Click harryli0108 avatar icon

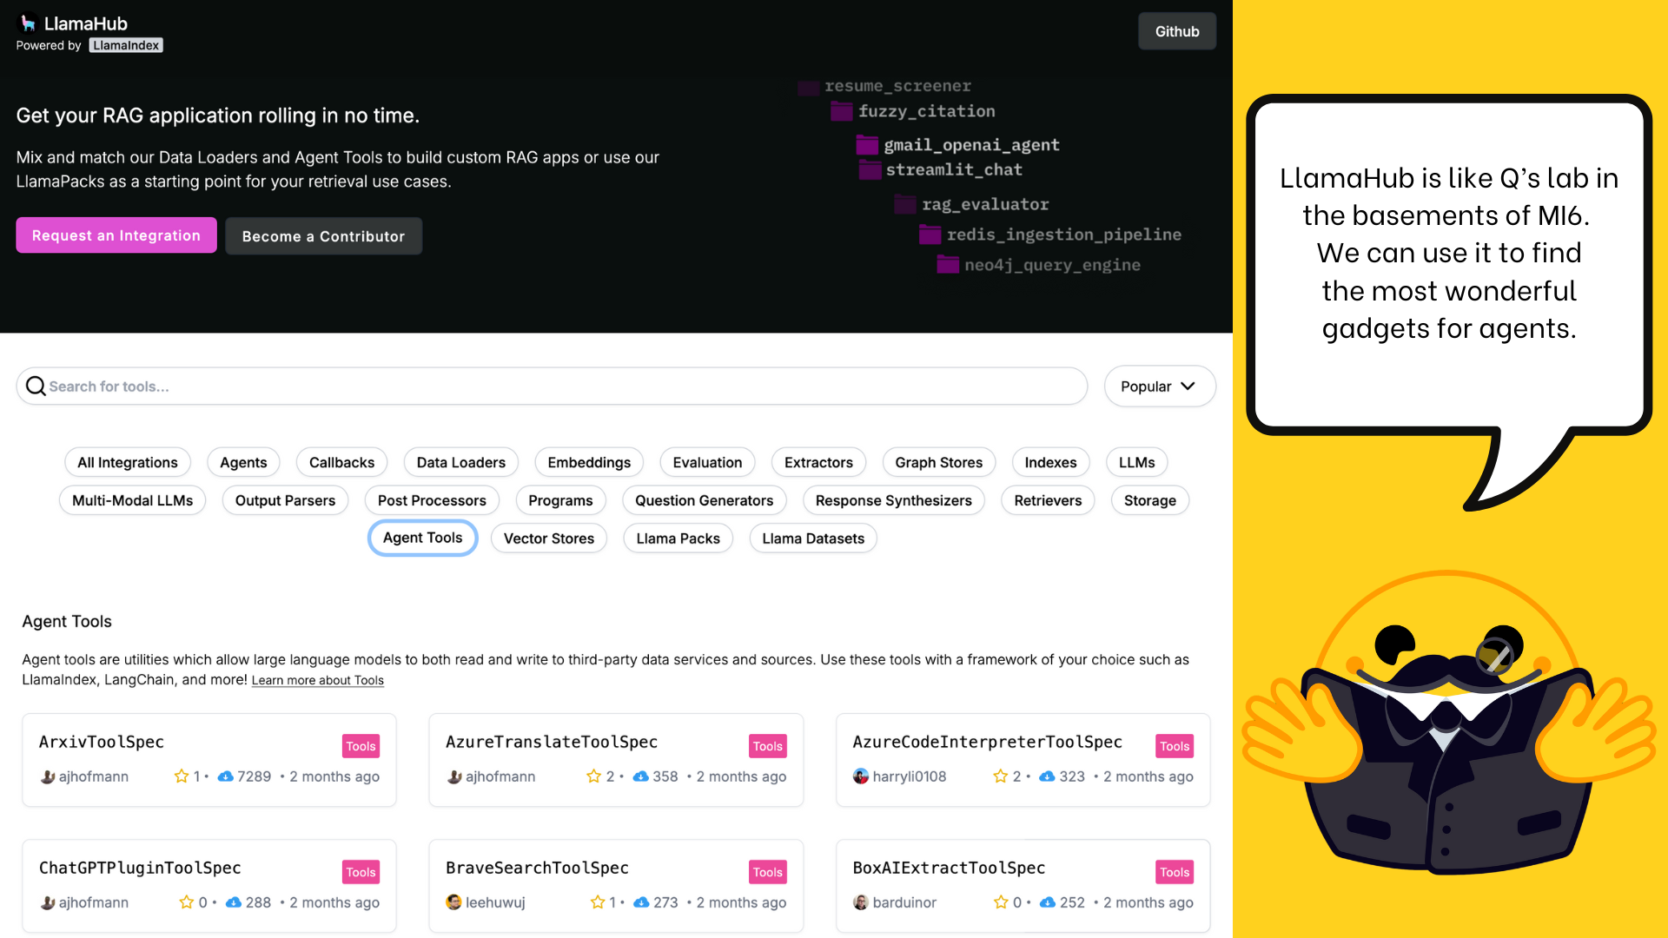coord(861,776)
